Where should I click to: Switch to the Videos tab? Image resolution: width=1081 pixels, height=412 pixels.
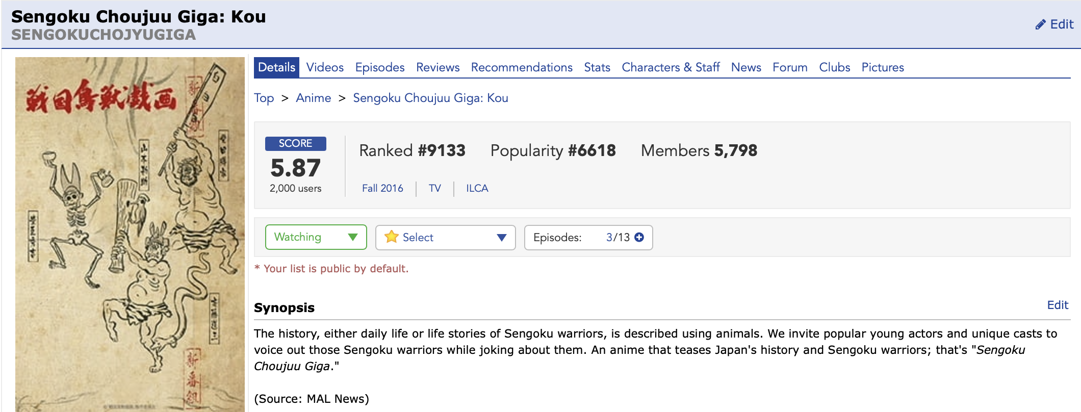pos(325,67)
